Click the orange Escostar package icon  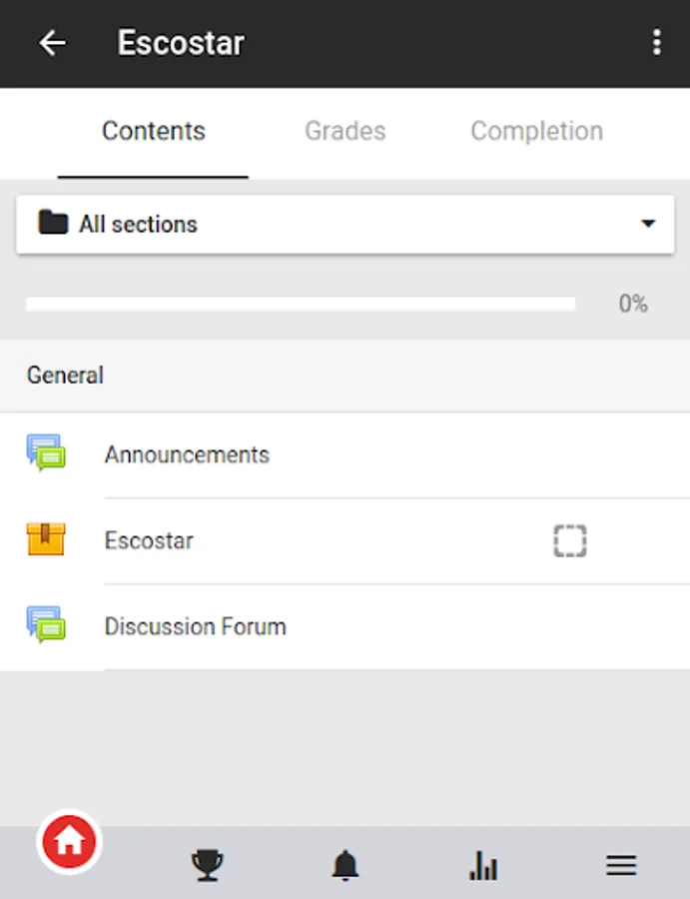coord(46,539)
